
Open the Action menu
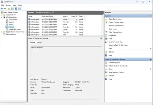tap(8, 5)
